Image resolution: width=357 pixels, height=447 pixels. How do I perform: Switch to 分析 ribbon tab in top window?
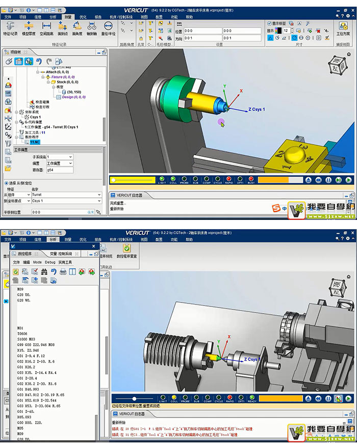(x=53, y=17)
